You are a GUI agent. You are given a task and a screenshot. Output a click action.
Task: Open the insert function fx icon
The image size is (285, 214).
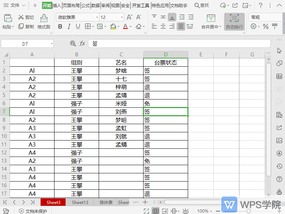[82, 44]
